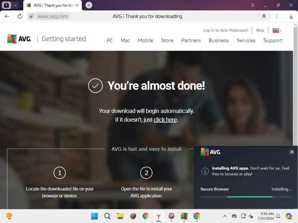This screenshot has width=298, height=223.
Task: Open the three-dot page options menu
Action: pos(277,17)
